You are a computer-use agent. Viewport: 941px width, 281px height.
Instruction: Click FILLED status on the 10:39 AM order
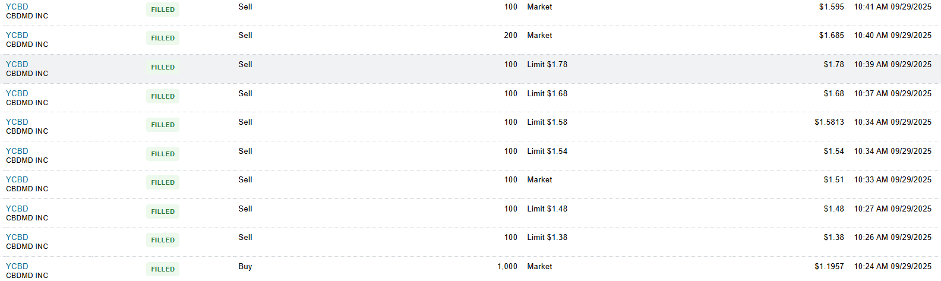pyautogui.click(x=163, y=67)
